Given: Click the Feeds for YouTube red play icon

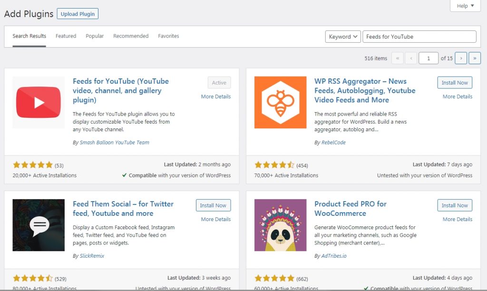Looking at the screenshot, I should 39,102.
